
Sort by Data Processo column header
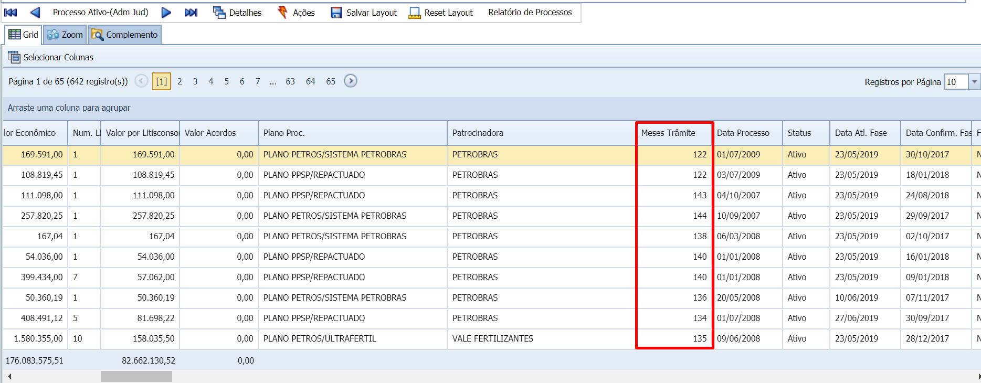(x=747, y=133)
